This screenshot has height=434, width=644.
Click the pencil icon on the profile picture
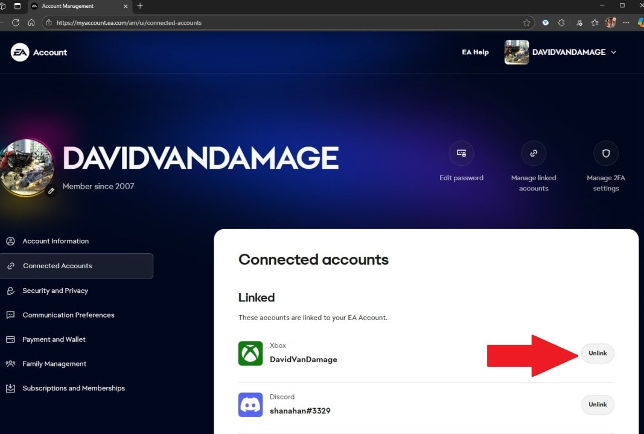51,191
